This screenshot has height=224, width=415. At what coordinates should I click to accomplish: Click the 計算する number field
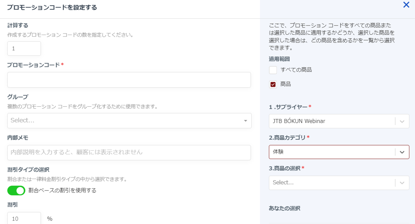click(24, 49)
